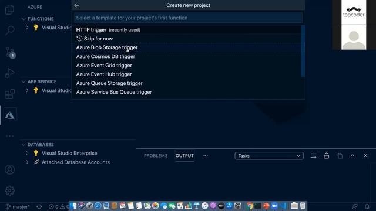The width and height of the screenshot is (376, 211).
Task: Show additional views ellipsis in activity bar
Action: point(9,136)
